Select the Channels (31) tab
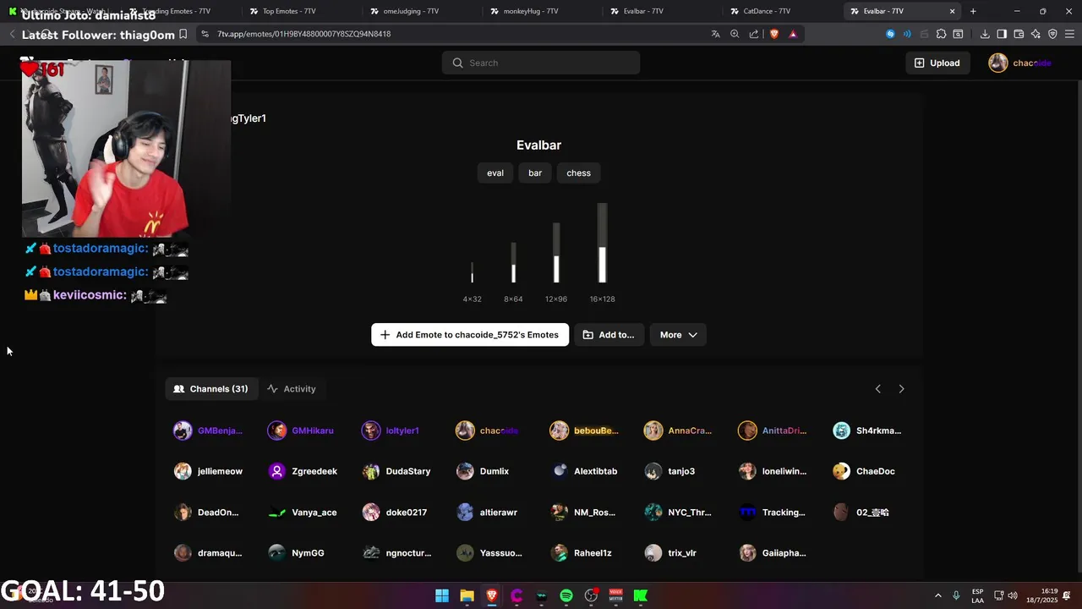This screenshot has height=609, width=1082. click(210, 389)
